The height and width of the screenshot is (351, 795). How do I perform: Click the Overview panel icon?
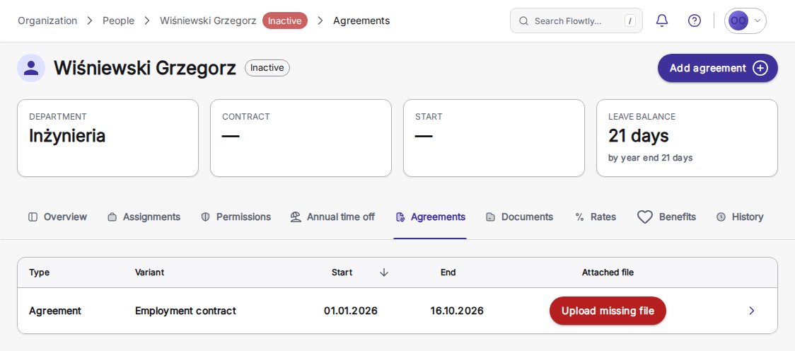click(x=33, y=217)
